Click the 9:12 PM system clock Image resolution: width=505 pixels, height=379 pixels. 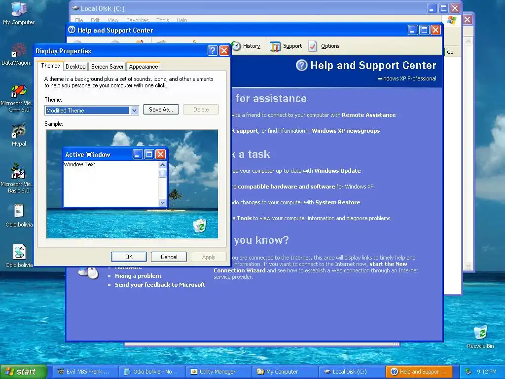click(x=487, y=372)
